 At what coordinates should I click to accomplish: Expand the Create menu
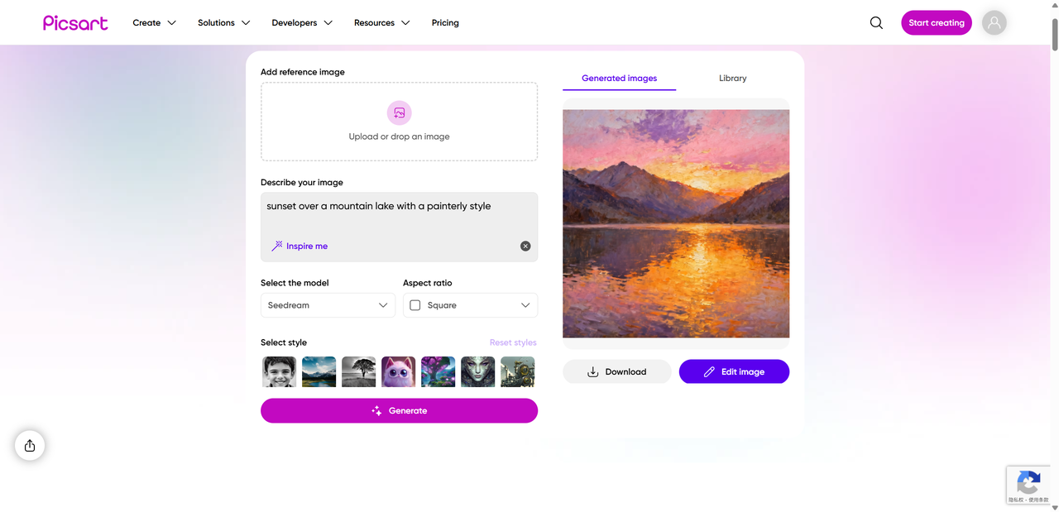154,23
